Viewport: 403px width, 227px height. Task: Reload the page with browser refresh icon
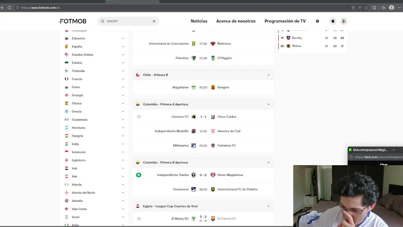tap(9, 8)
